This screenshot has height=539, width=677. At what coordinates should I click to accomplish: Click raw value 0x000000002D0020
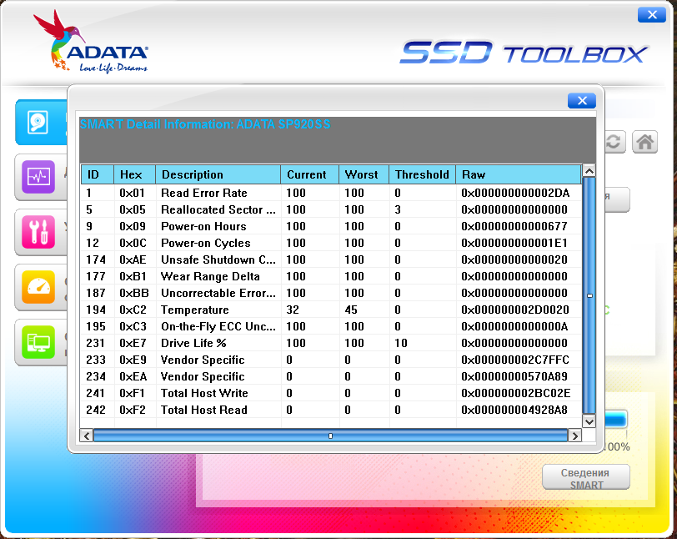click(x=515, y=310)
